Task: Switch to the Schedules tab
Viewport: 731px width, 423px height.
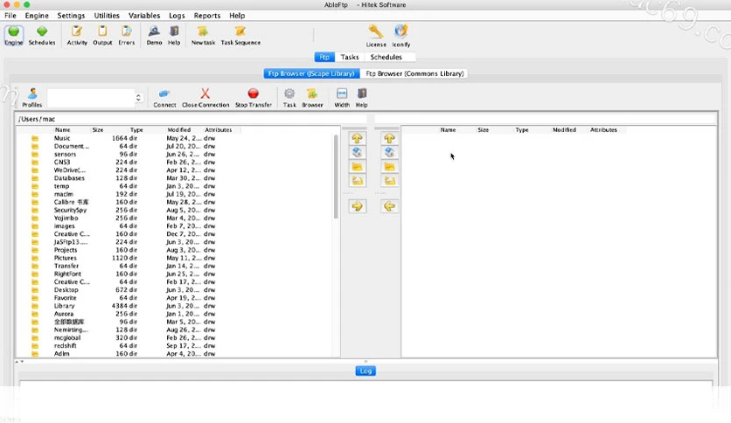Action: [x=386, y=57]
